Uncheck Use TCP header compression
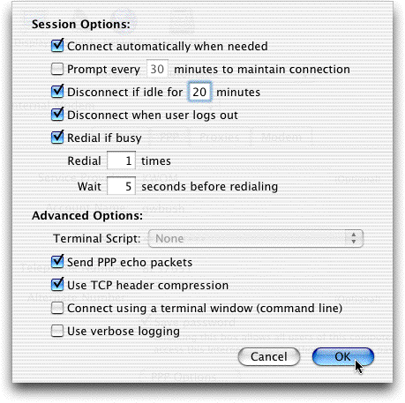Image resolution: width=405 pixels, height=403 pixels. (x=57, y=285)
